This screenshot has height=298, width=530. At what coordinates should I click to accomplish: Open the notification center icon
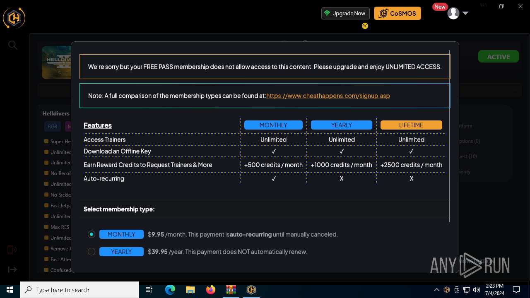[516, 290]
